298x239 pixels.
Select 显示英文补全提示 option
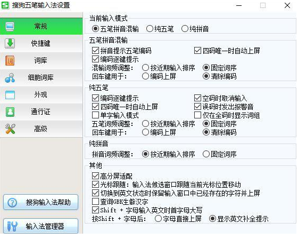tap(212, 219)
